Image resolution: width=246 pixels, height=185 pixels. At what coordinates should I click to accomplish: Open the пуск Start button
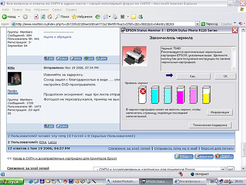click(x=12, y=182)
